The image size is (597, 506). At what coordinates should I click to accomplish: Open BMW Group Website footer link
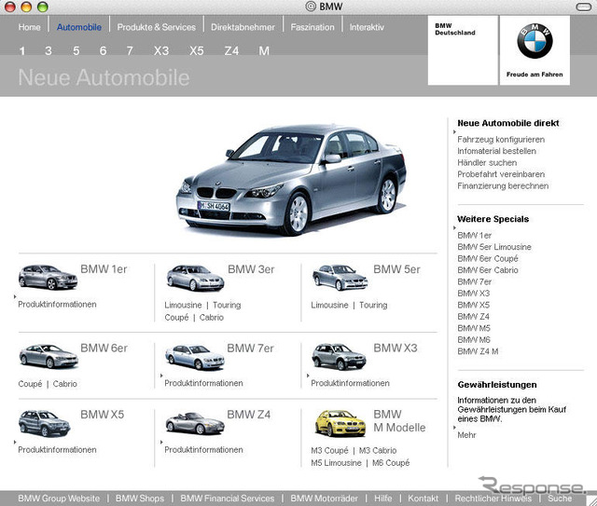tap(59, 499)
